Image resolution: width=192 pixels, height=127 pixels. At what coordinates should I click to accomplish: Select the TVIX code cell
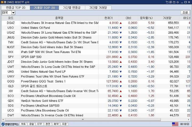11,42
